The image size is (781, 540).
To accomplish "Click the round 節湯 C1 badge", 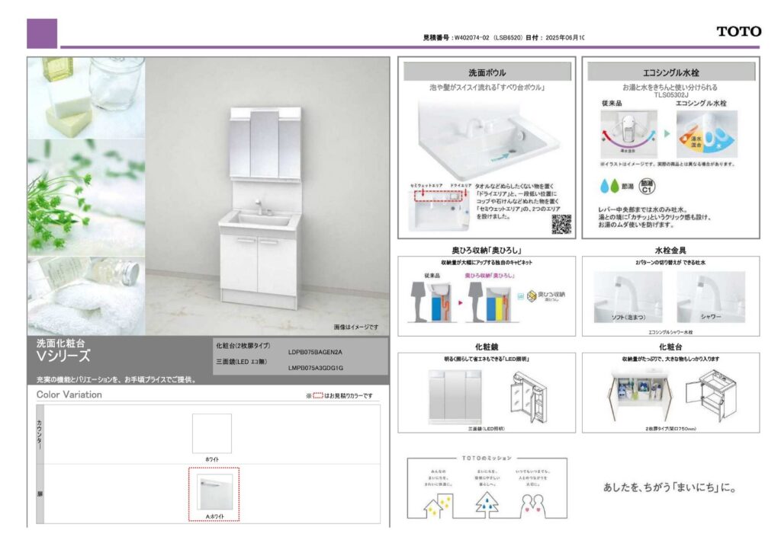I will (647, 185).
